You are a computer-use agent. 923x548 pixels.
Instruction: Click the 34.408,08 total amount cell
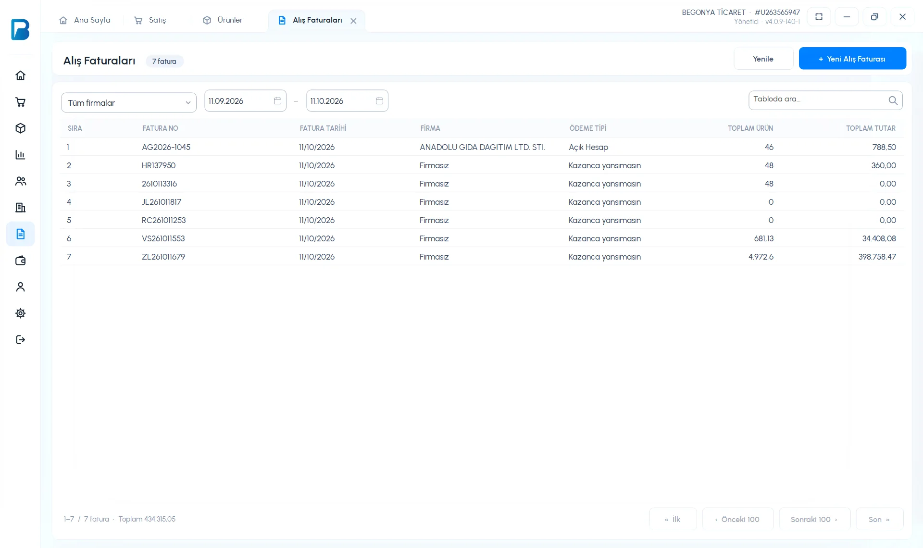(879, 238)
